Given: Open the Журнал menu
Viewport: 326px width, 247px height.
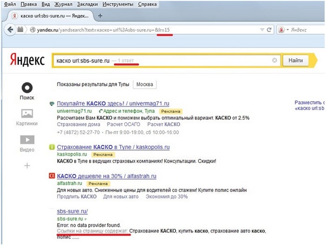Looking at the screenshot, I should point(63,4).
